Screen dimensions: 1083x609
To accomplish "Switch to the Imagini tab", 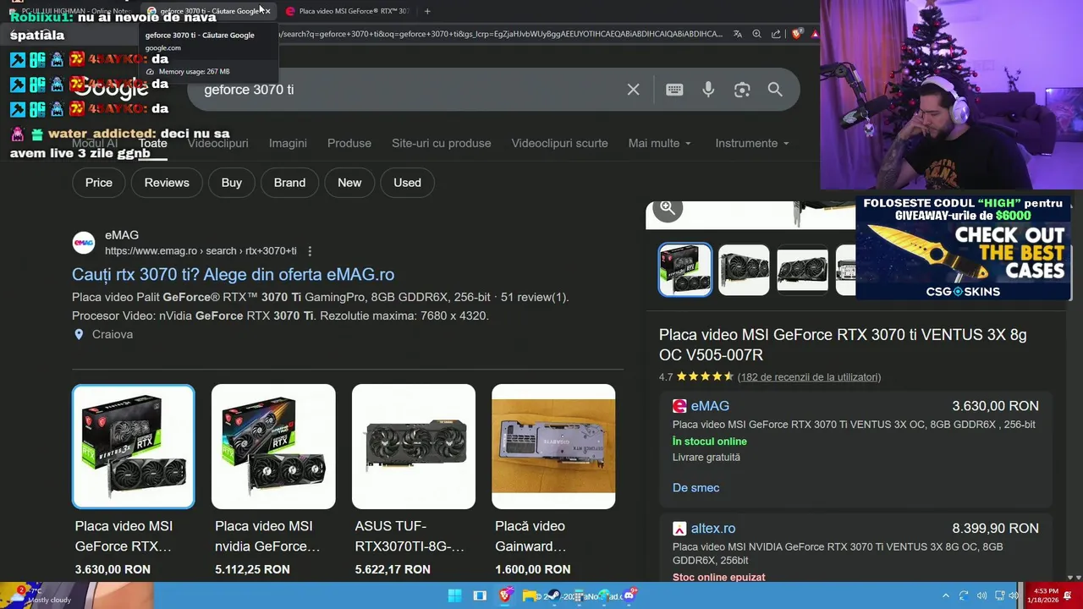I will pyautogui.click(x=288, y=143).
